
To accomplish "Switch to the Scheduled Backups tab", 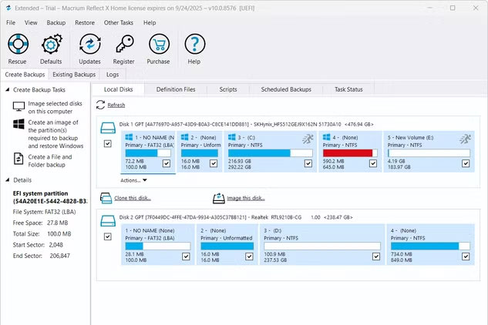I will (285, 89).
